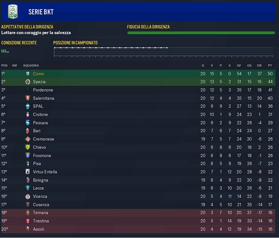Open the Virtus Entella team link
279x238 pixels.
[x=45, y=172]
